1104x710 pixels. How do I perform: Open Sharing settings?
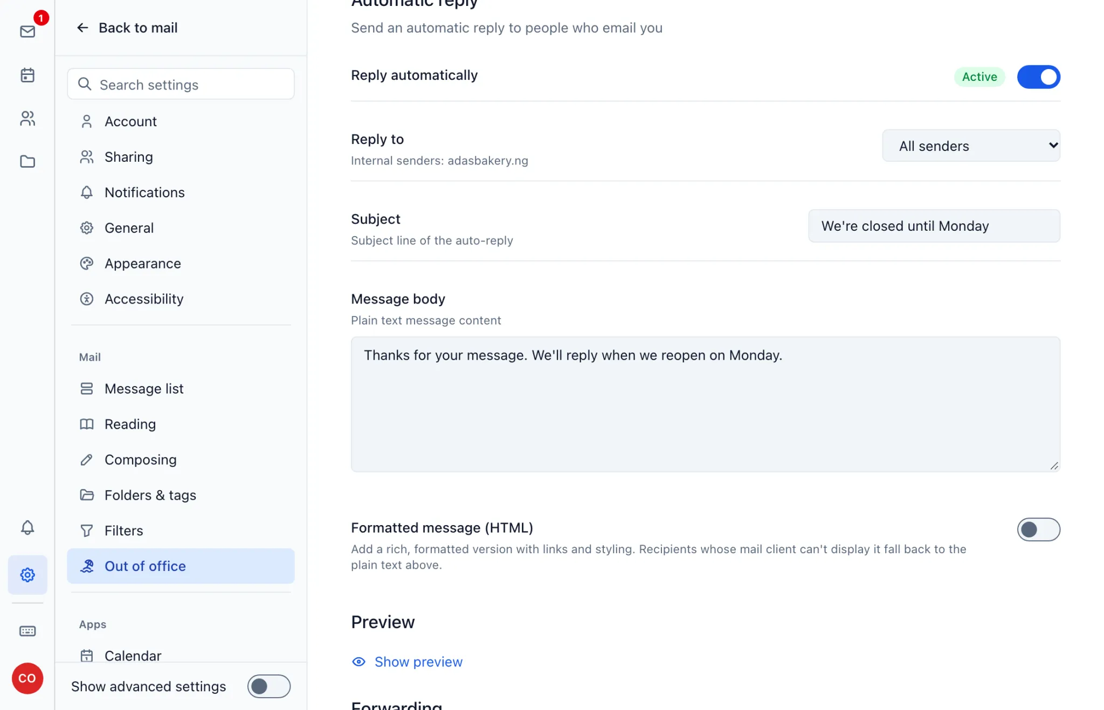(181, 157)
